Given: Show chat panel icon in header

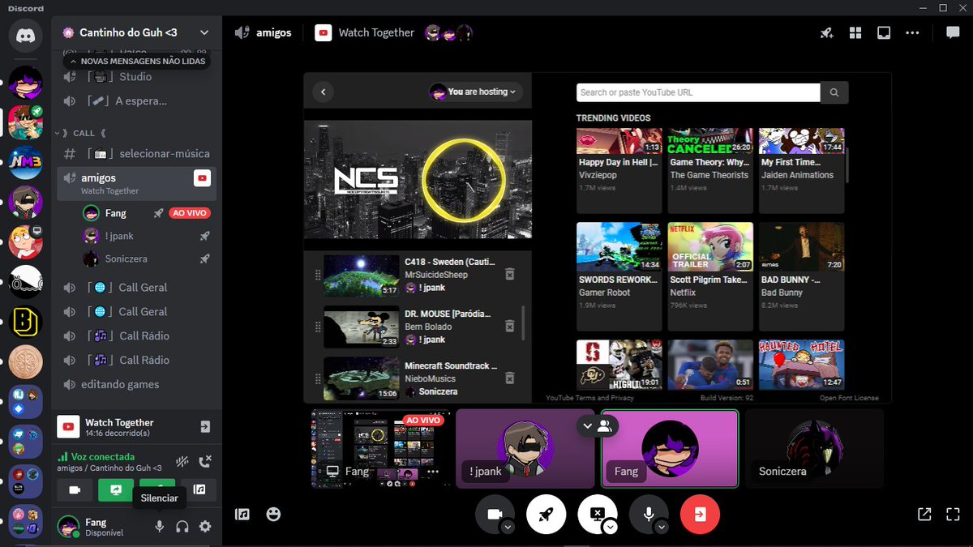Looking at the screenshot, I should click(953, 33).
